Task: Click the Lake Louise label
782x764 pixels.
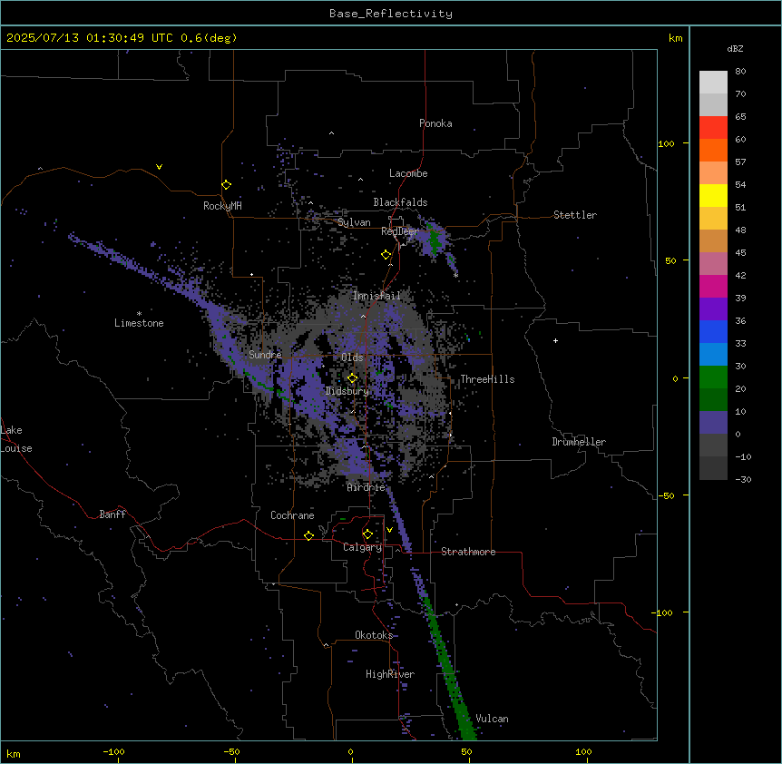Action: [16, 439]
